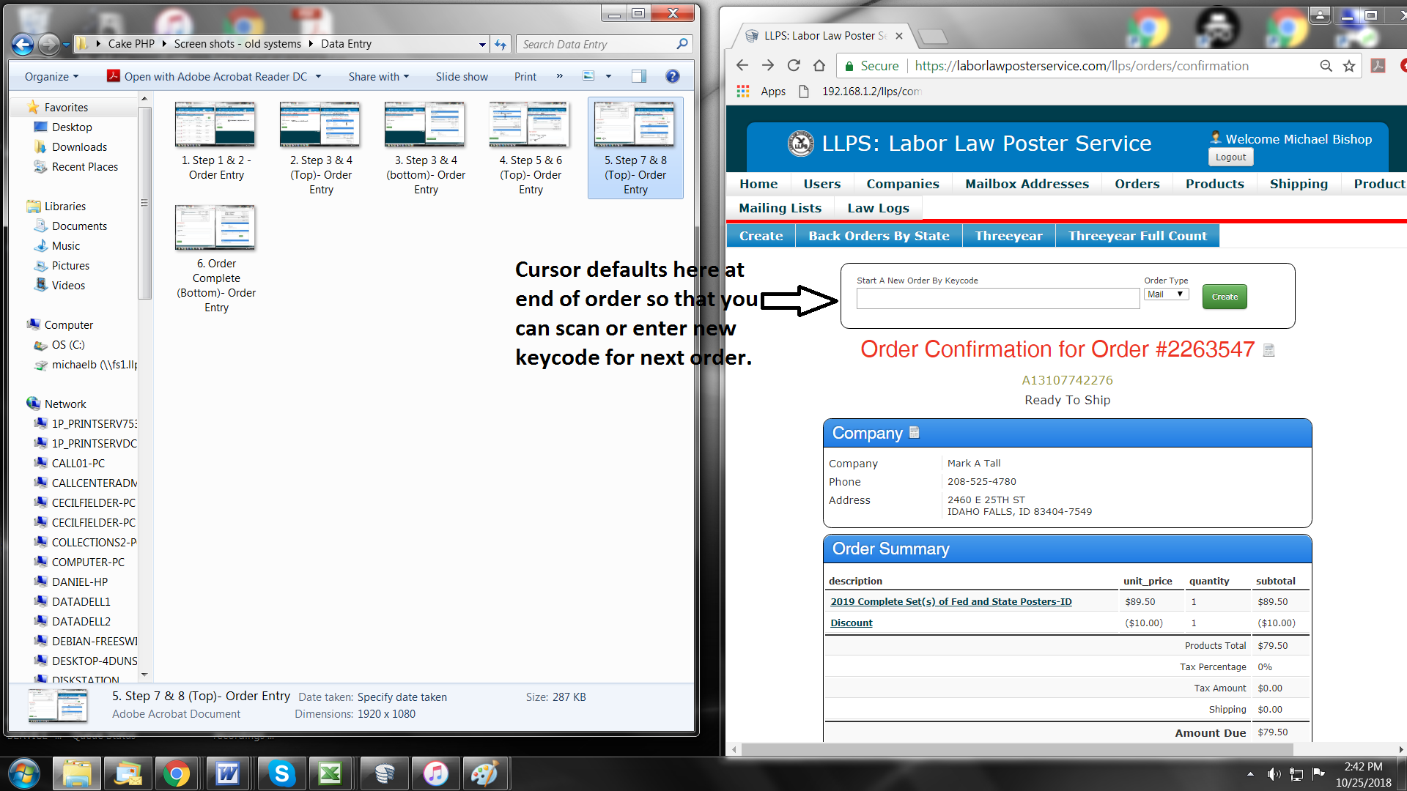Click the Start A New Order keycode field
1407x791 pixels.
997,298
